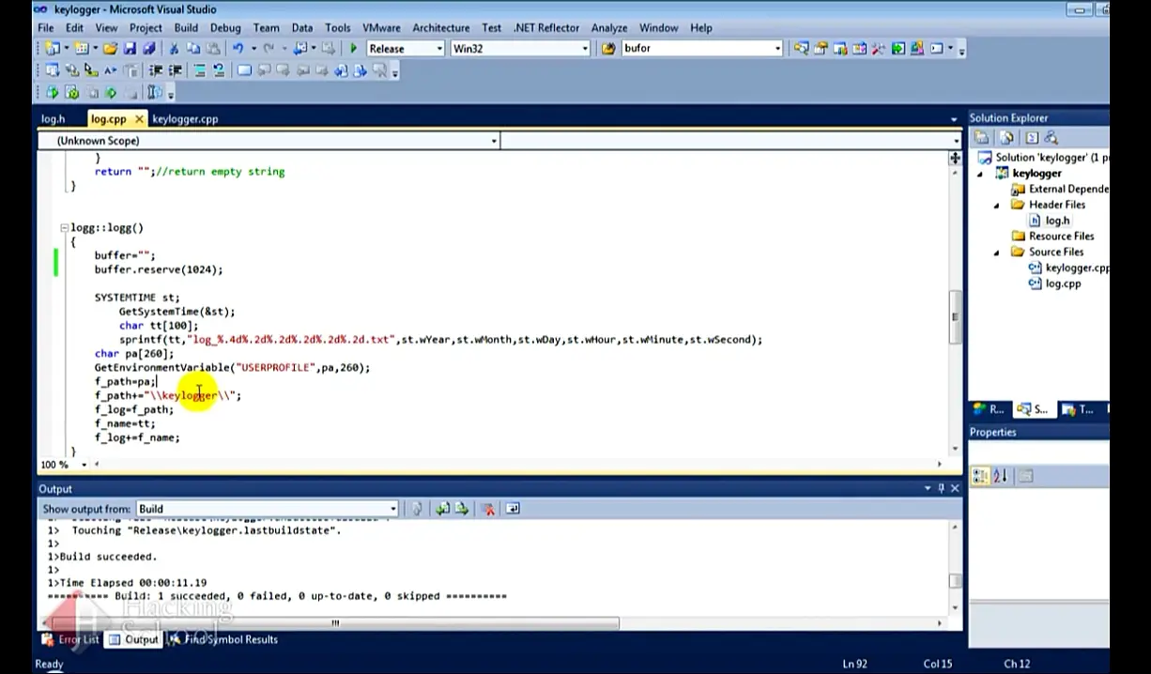Comment out the selected lines icon

click(199, 70)
